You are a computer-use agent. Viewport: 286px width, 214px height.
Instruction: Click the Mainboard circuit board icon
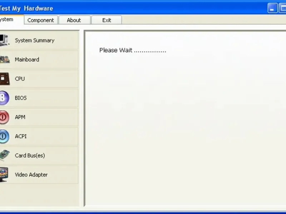coord(5,60)
